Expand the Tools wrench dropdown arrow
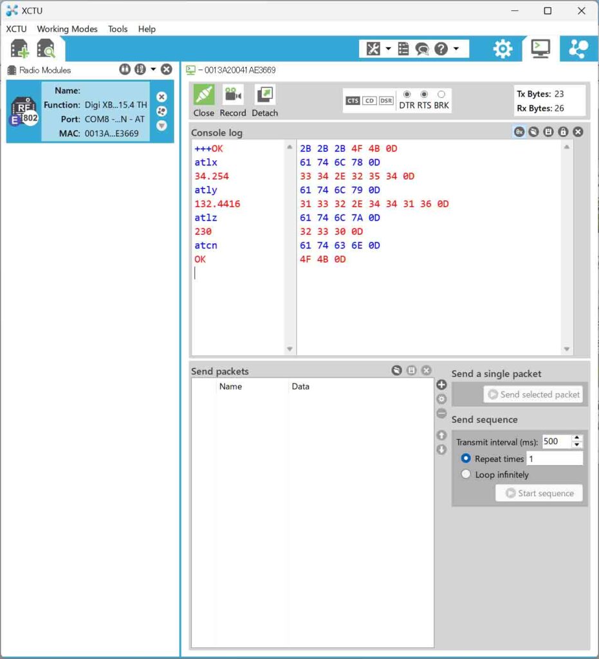The width and height of the screenshot is (599, 659). click(388, 49)
